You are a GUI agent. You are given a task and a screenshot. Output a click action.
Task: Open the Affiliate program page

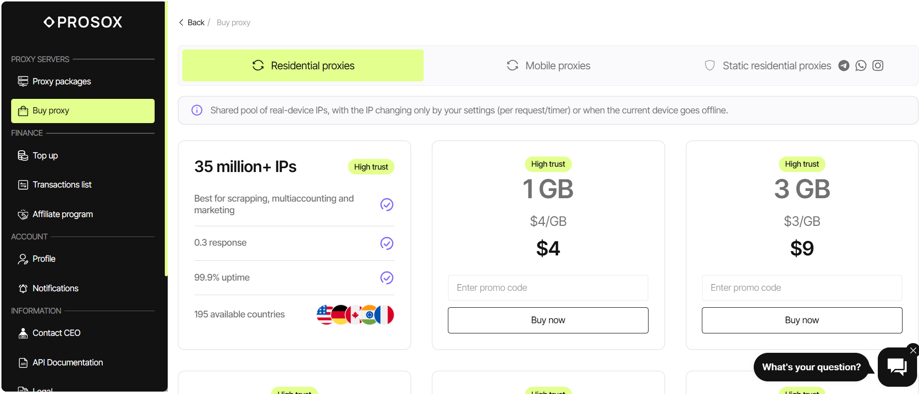tap(63, 214)
